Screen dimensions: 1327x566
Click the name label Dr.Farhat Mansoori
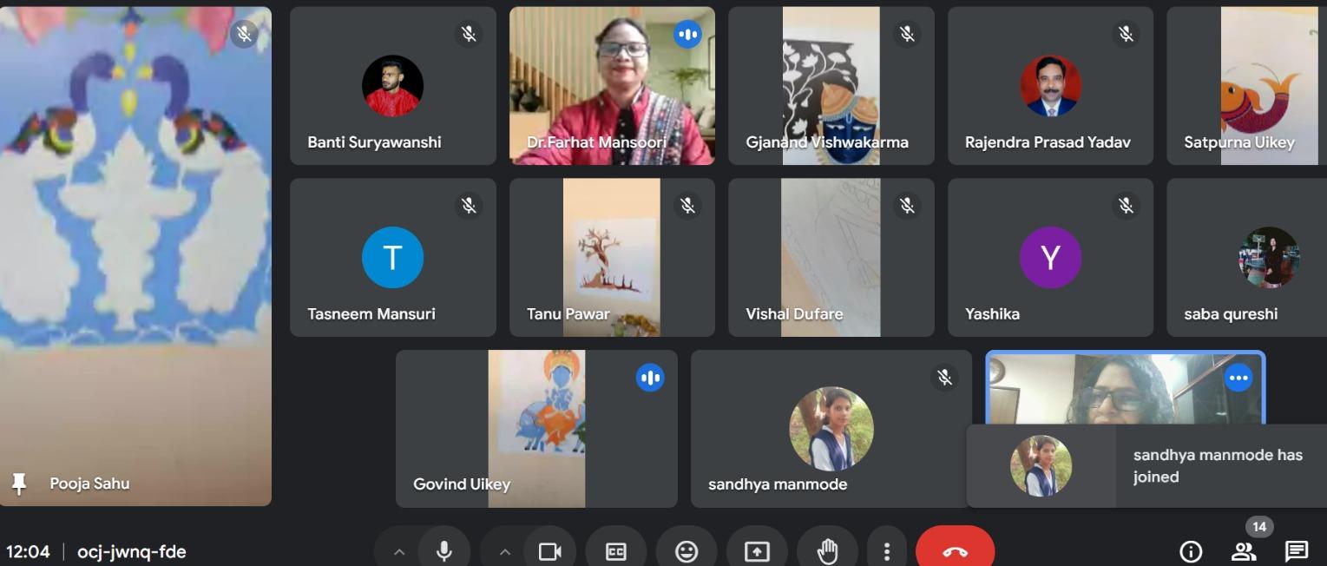(x=597, y=142)
